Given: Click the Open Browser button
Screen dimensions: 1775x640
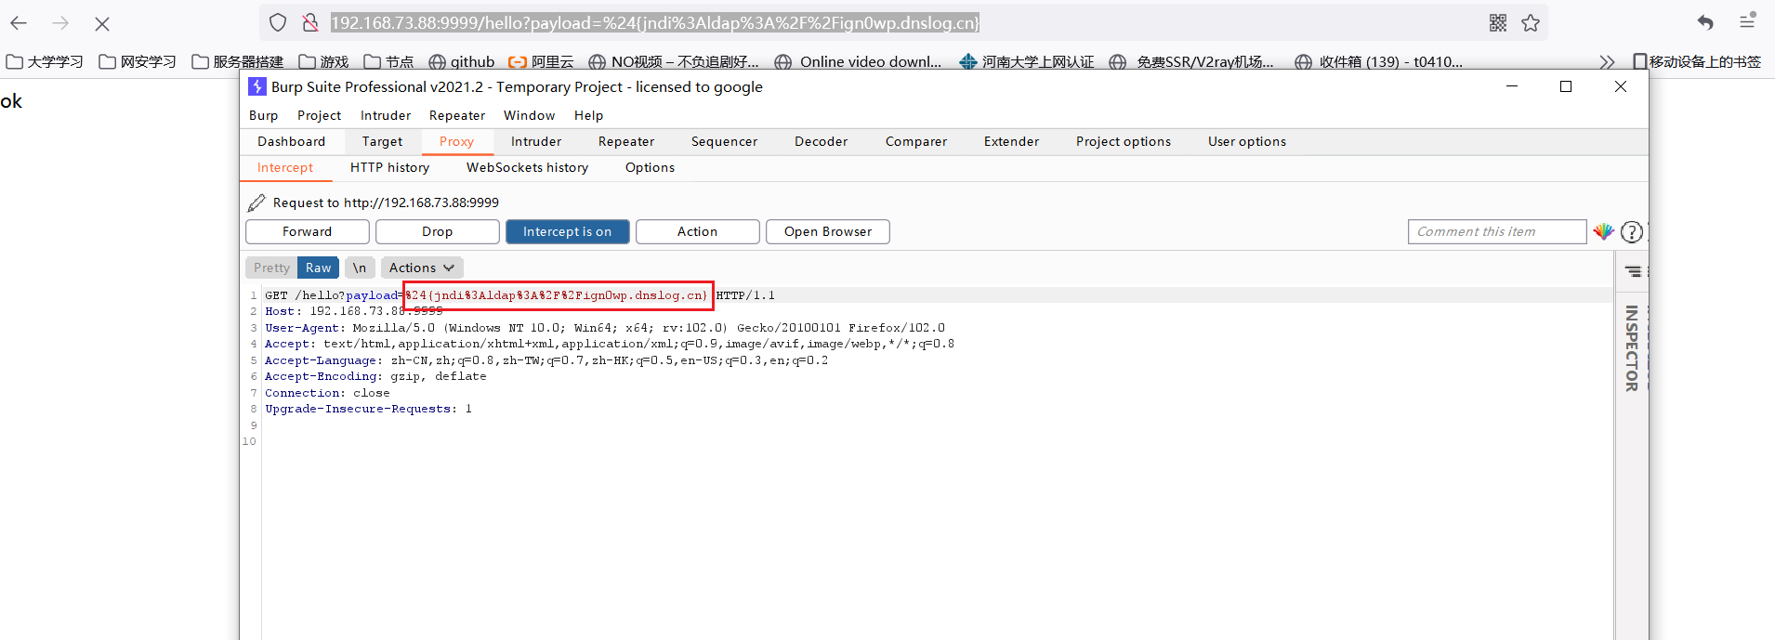Looking at the screenshot, I should pos(828,231).
